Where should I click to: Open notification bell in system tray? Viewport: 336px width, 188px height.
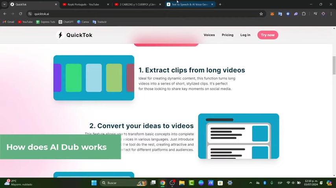pos(321,183)
